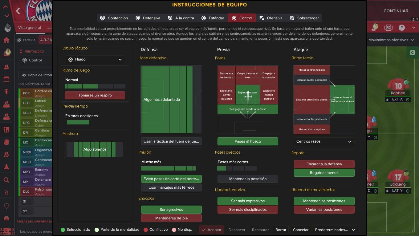This screenshot has width=419, height=236.
Task: Expand the 'Centros rasos' dropdown
Action: point(324,141)
